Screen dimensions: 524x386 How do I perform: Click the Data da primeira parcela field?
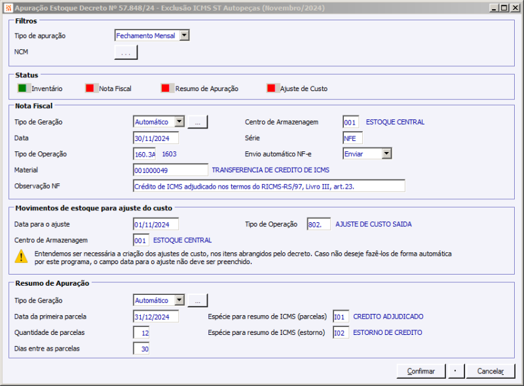(x=156, y=317)
